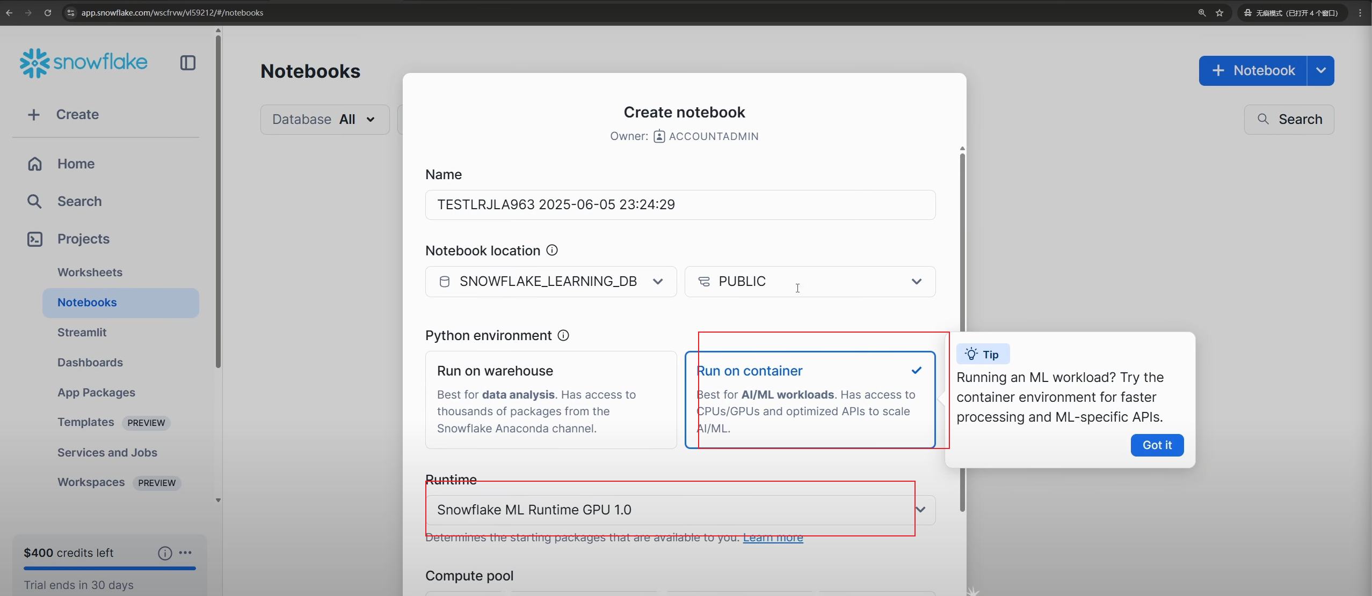Select Run on container option

click(x=810, y=400)
